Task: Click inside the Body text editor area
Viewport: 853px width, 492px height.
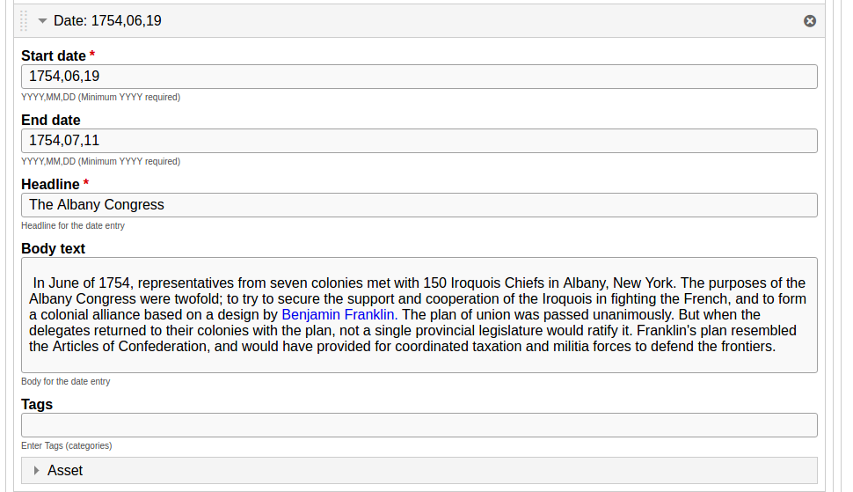Action: tap(419, 314)
